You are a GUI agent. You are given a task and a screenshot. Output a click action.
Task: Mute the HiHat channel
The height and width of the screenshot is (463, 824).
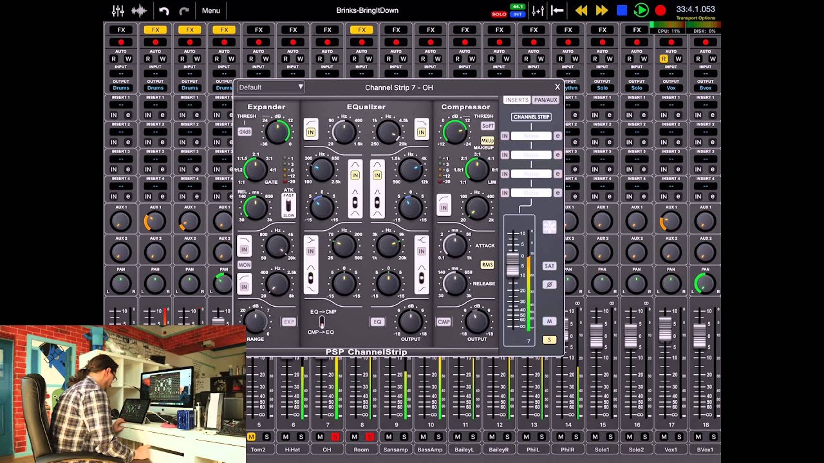click(x=286, y=437)
